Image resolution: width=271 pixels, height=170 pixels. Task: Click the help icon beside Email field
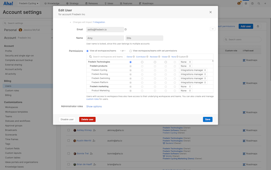126,30
